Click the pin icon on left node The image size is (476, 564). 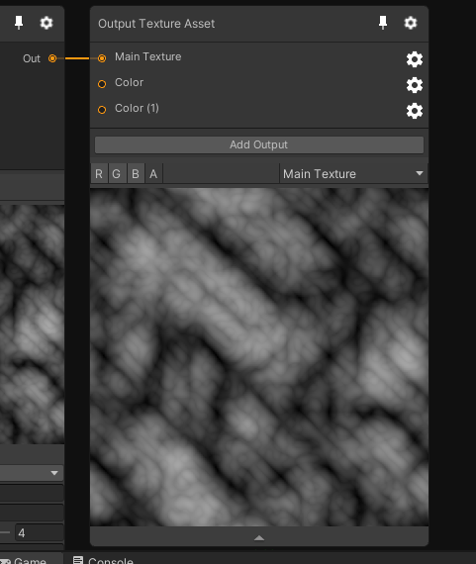(x=19, y=23)
